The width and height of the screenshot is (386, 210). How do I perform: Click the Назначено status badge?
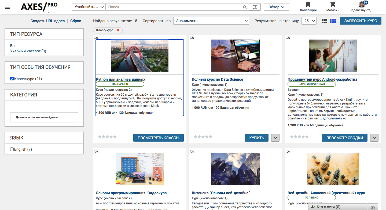[x=120, y=84]
